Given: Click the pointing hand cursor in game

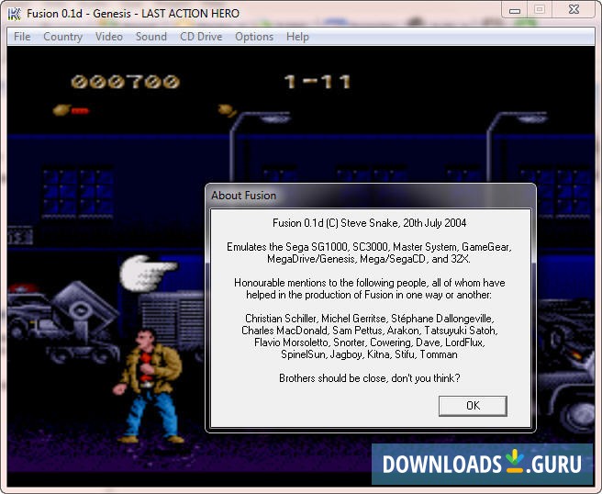Looking at the screenshot, I should 148,273.
